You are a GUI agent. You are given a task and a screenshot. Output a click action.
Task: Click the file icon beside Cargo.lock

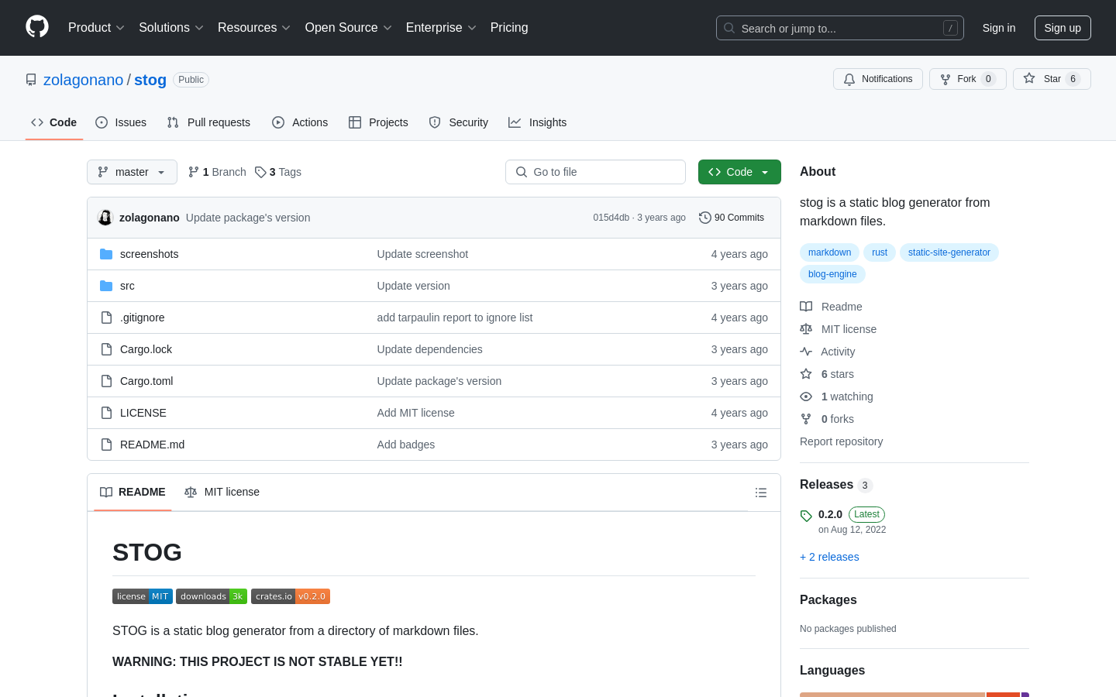106,349
